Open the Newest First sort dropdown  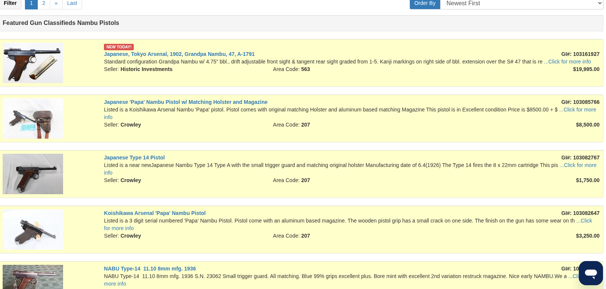click(x=521, y=3)
